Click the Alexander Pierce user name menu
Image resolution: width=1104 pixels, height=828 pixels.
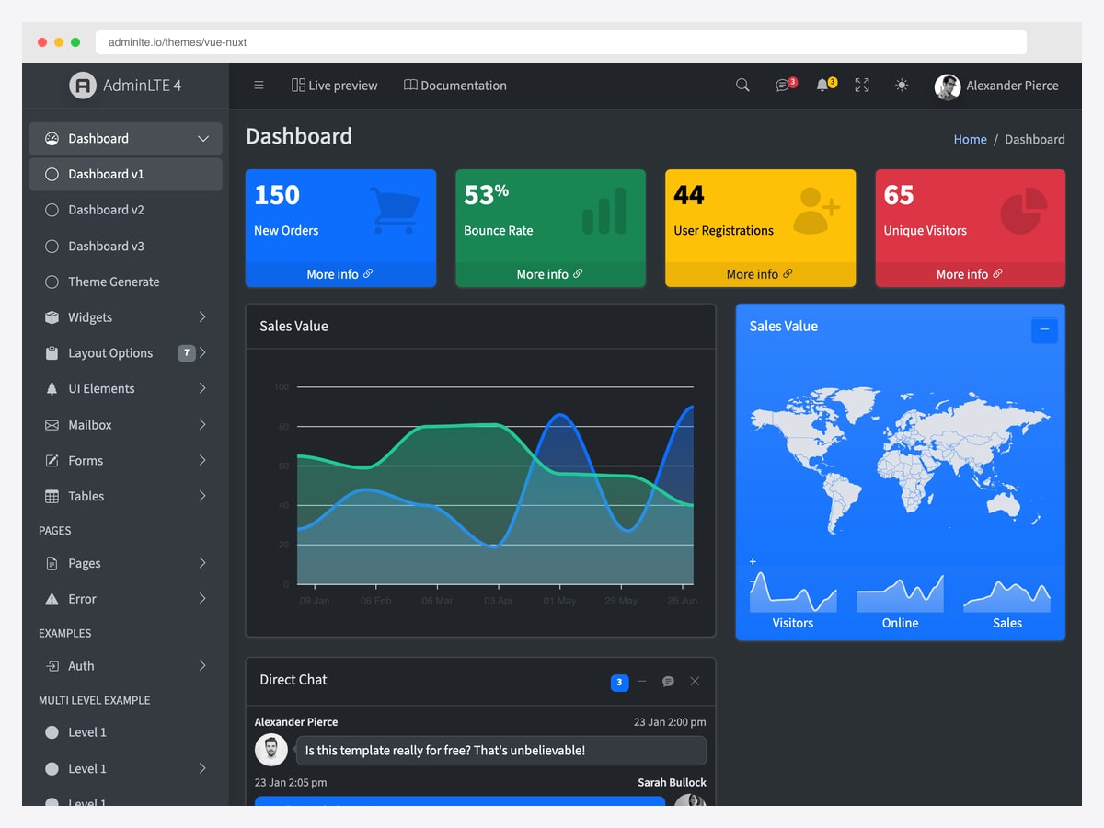click(1012, 86)
